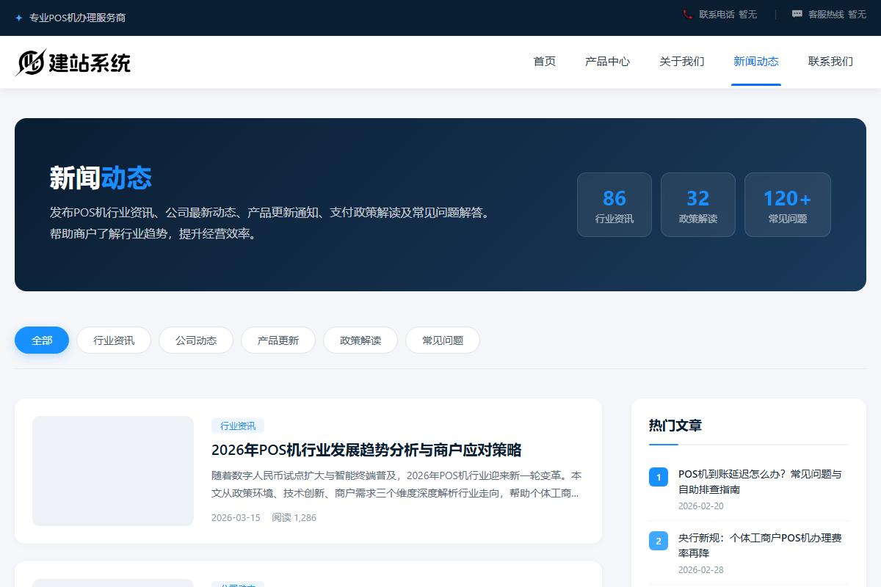Filter by 行业资讯 pill
Viewport: 881px width, 587px height.
tap(114, 340)
